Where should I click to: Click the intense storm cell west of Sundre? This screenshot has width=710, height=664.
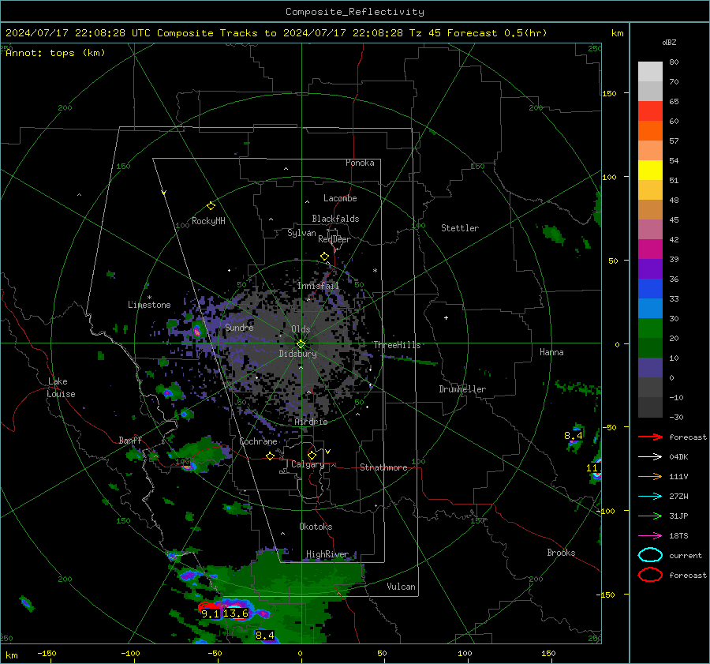197,330
